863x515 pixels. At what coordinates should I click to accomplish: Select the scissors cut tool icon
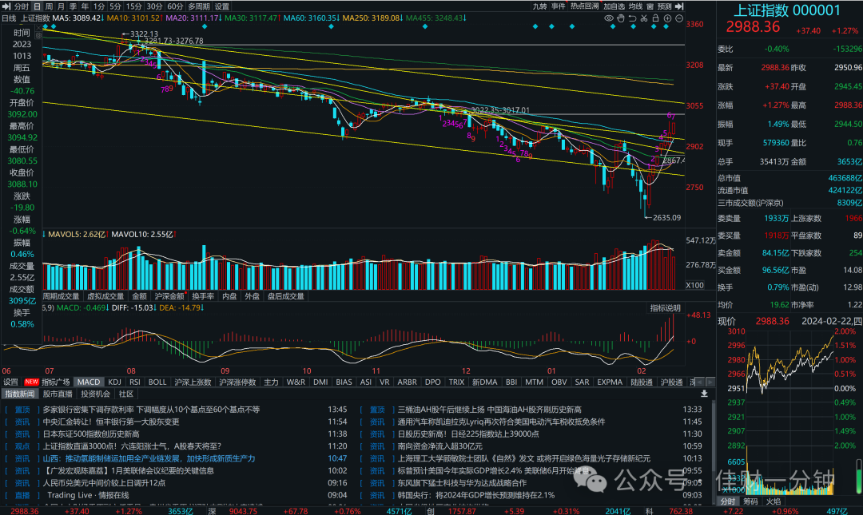[644, 18]
